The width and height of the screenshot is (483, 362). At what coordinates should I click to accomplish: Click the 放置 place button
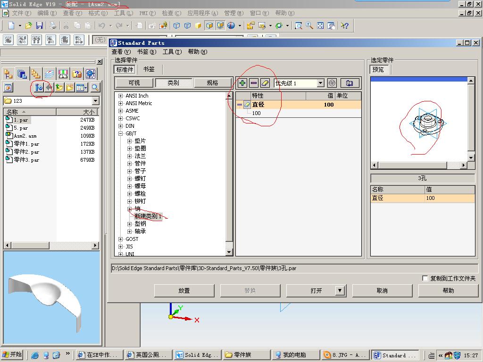tap(184, 290)
